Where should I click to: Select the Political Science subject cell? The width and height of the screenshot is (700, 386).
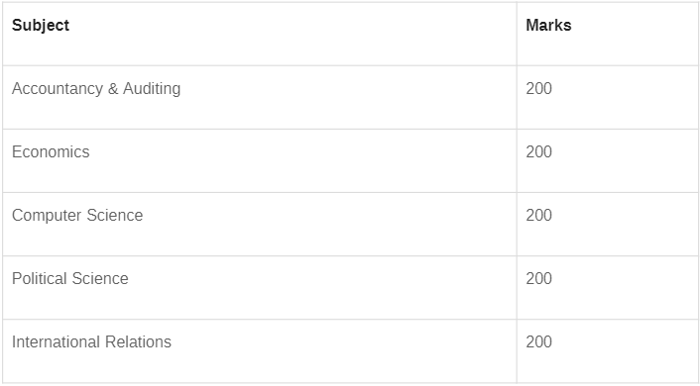coord(260,287)
